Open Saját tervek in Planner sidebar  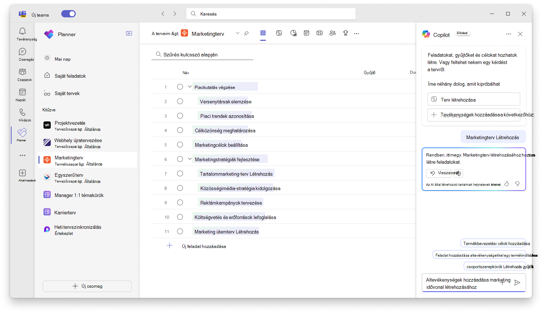[x=87, y=93]
